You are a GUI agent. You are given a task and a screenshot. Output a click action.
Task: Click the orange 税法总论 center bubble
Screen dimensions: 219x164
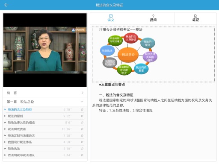tap(128, 55)
